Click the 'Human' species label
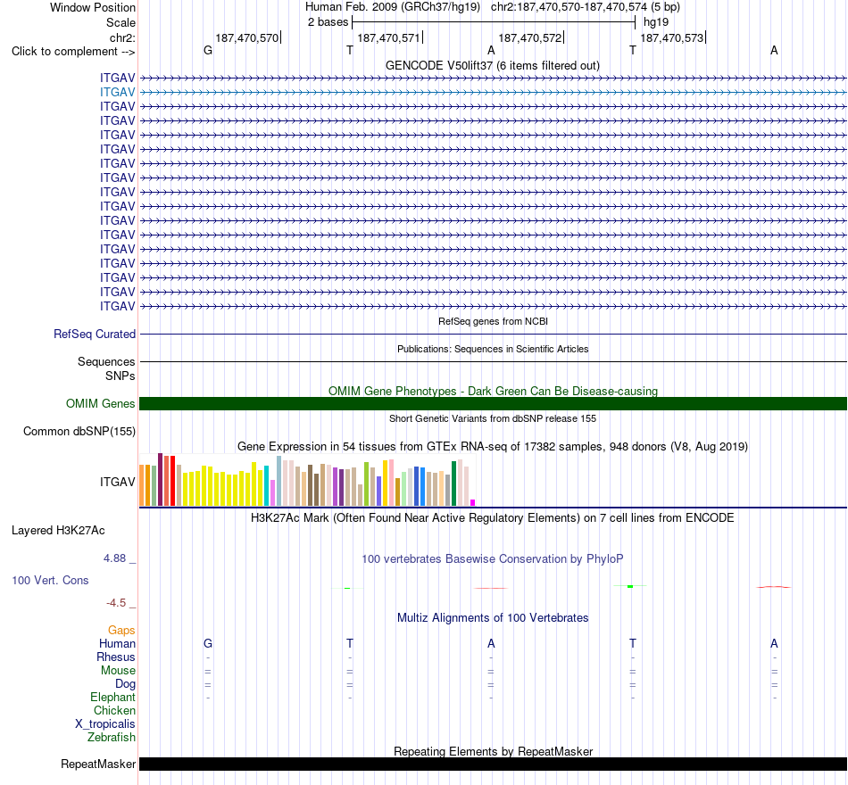Viewport: 848px width, 785px height. pos(117,643)
